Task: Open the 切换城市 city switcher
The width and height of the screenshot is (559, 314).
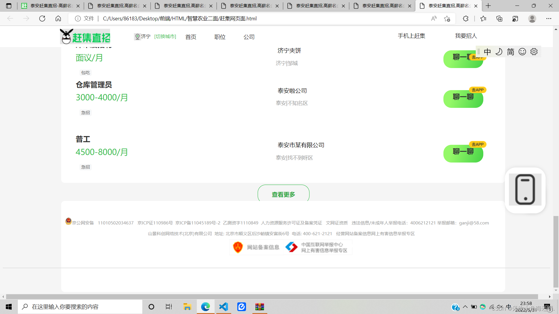Action: point(165,36)
